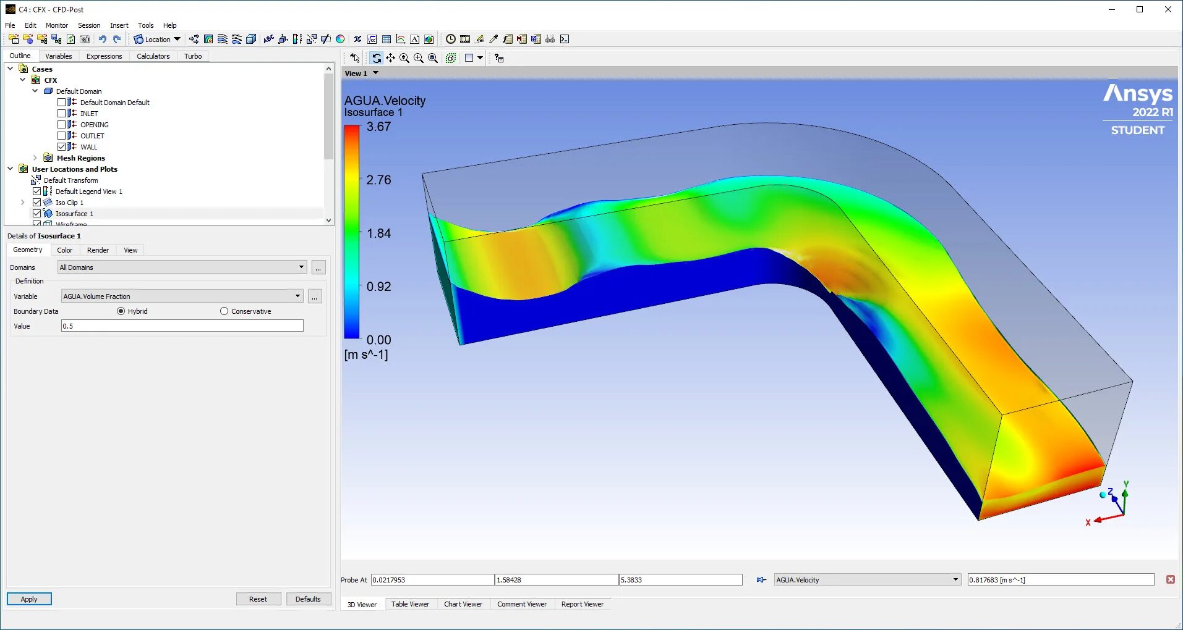The width and height of the screenshot is (1183, 630).
Task: Create a Vector plot using vector icon
Action: [x=194, y=39]
